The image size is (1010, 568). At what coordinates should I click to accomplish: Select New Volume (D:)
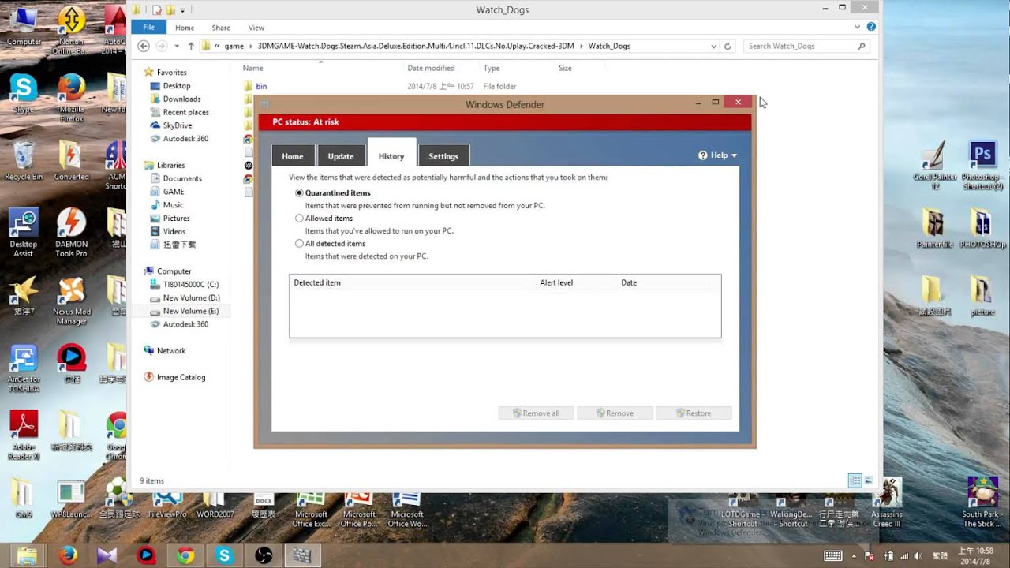[191, 297]
